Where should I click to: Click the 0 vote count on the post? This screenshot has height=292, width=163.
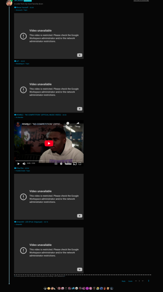[139, 281]
